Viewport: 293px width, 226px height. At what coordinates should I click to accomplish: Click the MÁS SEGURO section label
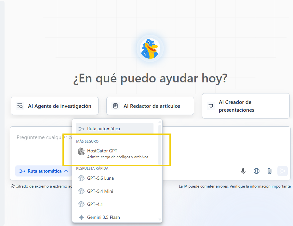click(x=87, y=141)
